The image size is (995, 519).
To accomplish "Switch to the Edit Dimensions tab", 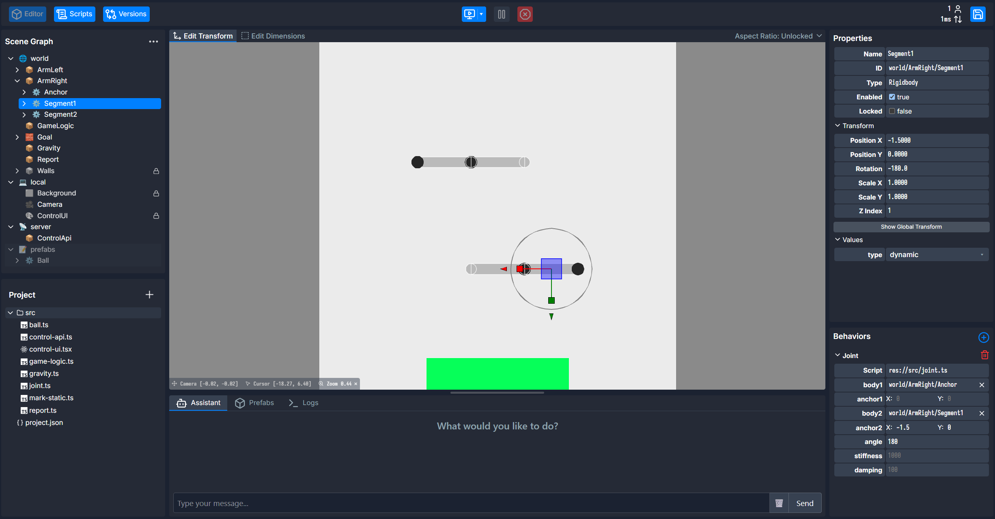I will tap(273, 36).
